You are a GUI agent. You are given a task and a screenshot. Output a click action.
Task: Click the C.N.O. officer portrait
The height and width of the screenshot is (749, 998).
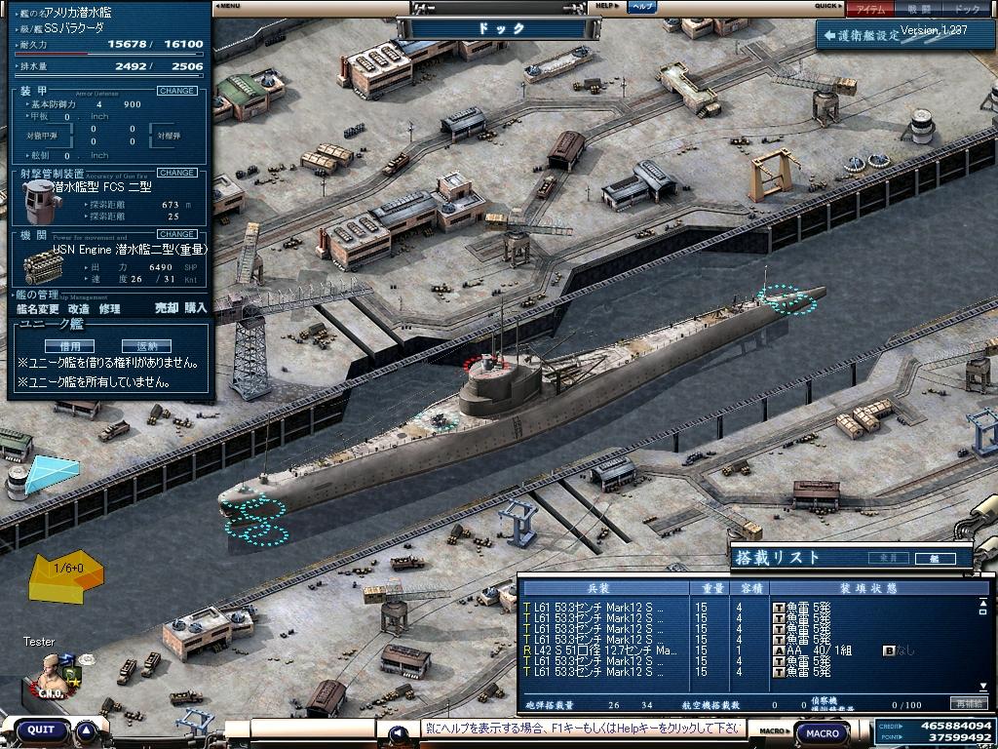[51, 677]
